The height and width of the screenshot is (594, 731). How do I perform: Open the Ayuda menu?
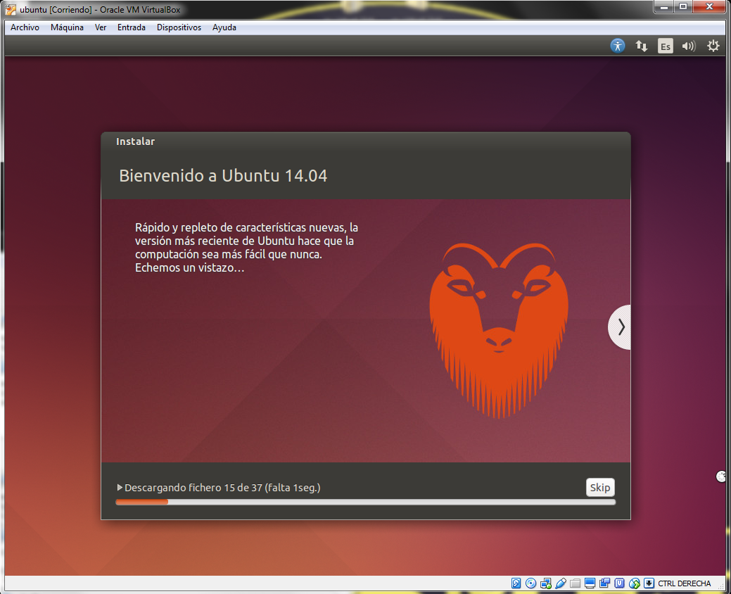click(x=224, y=27)
